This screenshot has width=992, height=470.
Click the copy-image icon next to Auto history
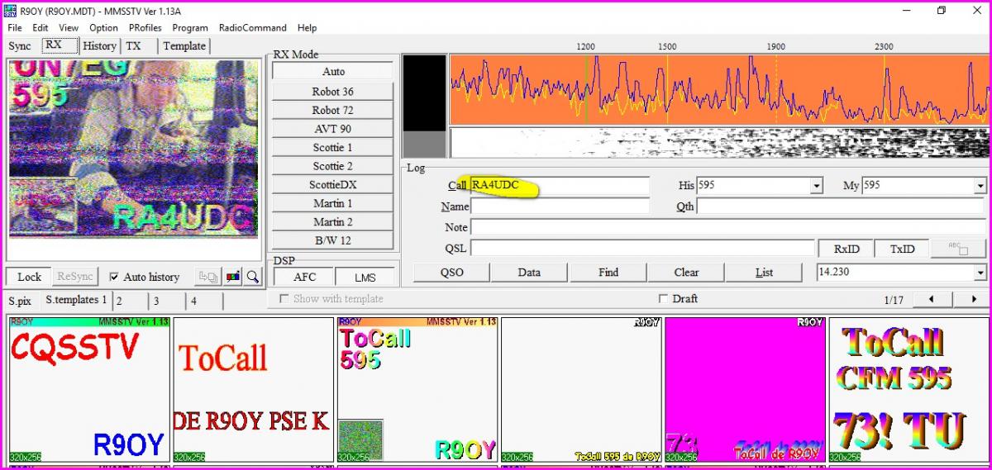pyautogui.click(x=207, y=278)
